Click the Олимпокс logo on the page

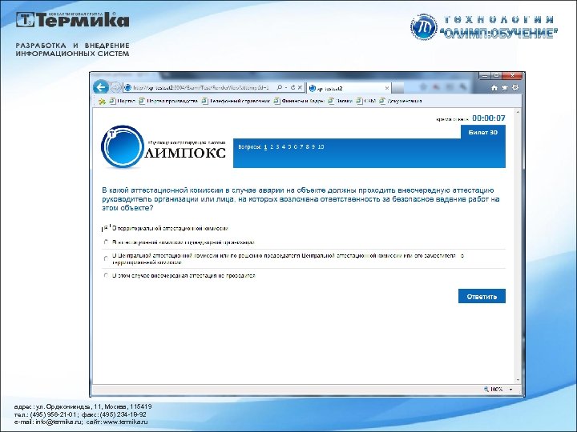(x=163, y=147)
